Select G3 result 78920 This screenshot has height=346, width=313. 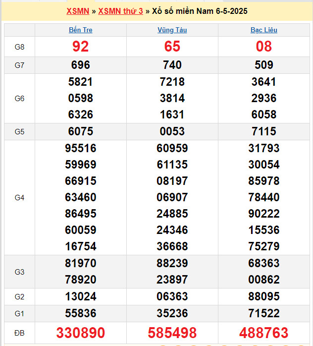pos(81,280)
